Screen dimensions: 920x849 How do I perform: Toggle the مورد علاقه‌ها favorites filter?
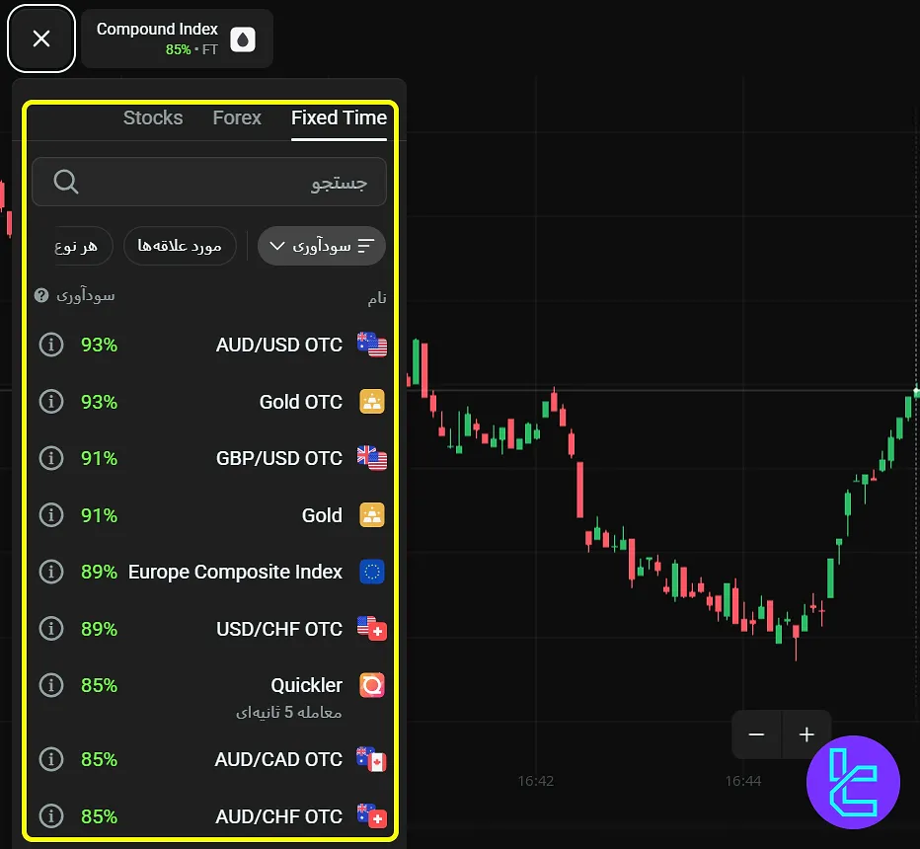180,246
